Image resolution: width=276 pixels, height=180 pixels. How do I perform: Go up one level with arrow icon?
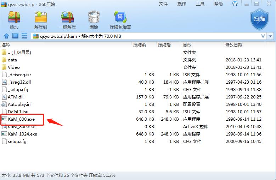[6, 36]
